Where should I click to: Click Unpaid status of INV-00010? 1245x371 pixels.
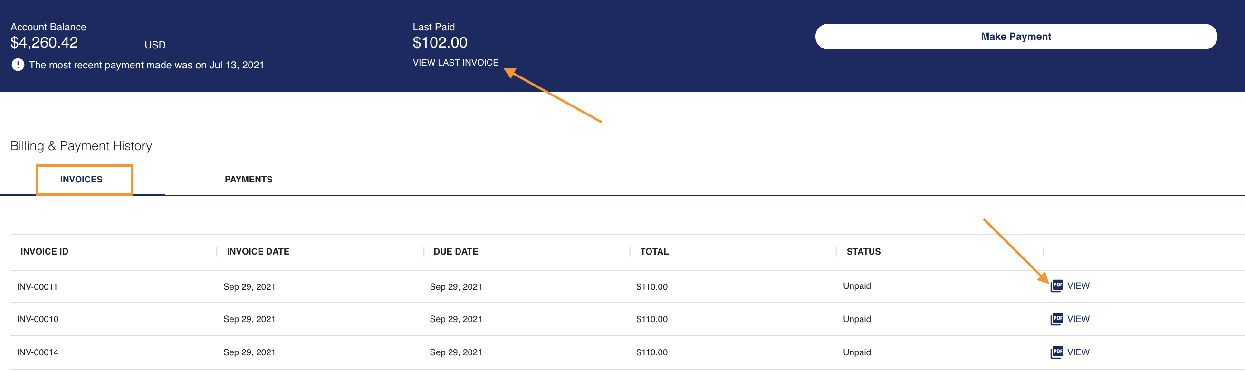[x=857, y=319]
